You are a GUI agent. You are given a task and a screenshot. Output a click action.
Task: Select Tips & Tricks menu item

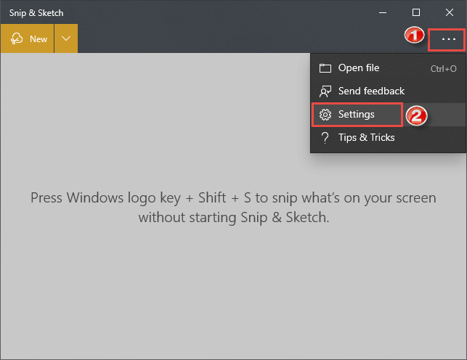(388, 138)
